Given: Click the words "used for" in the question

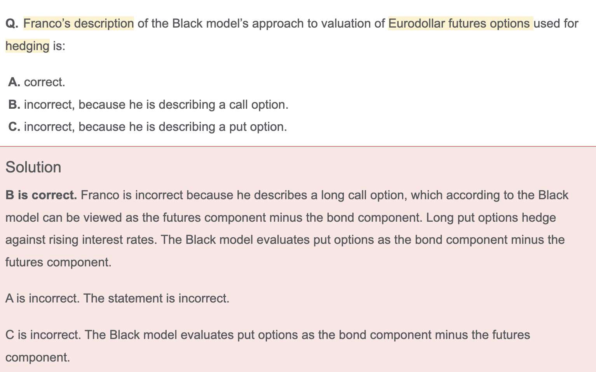Looking at the screenshot, I should [x=556, y=24].
